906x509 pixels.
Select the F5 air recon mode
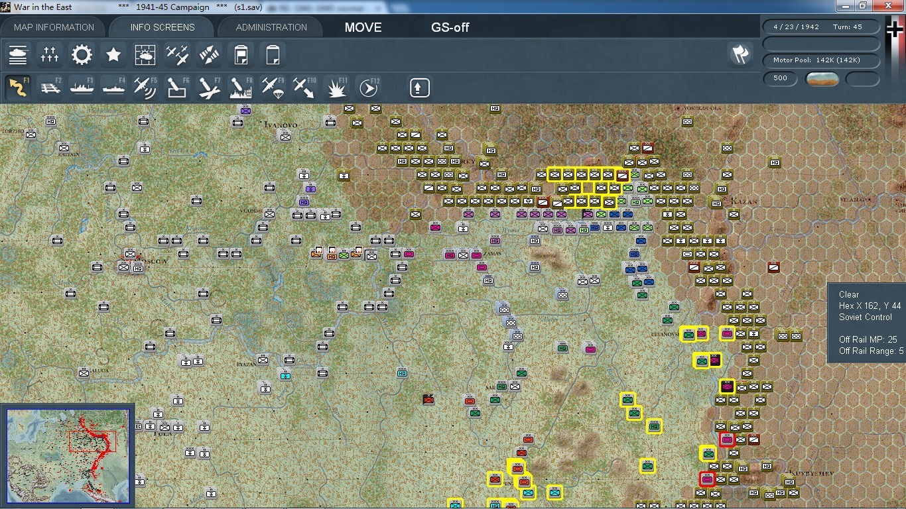tap(146, 87)
